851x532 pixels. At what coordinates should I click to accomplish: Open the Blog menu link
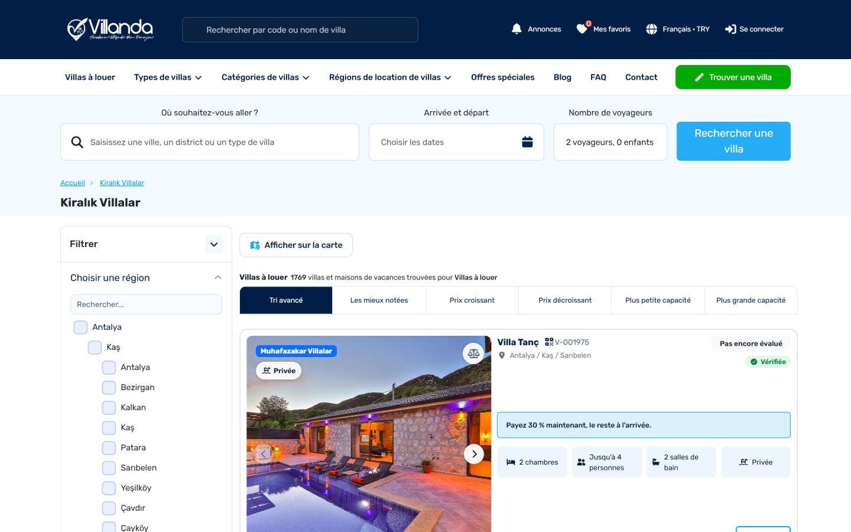pos(563,77)
